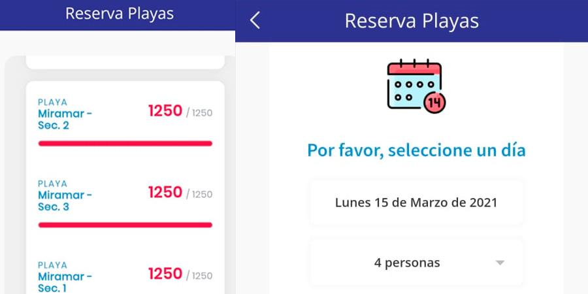Click the red 1250 count for Sec. 2

pyautogui.click(x=165, y=111)
